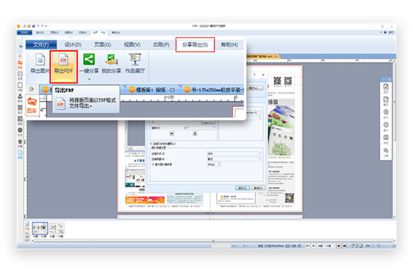413x272 pixels.
Task: Toggle the max image resolution checkbox
Action: click(x=153, y=164)
